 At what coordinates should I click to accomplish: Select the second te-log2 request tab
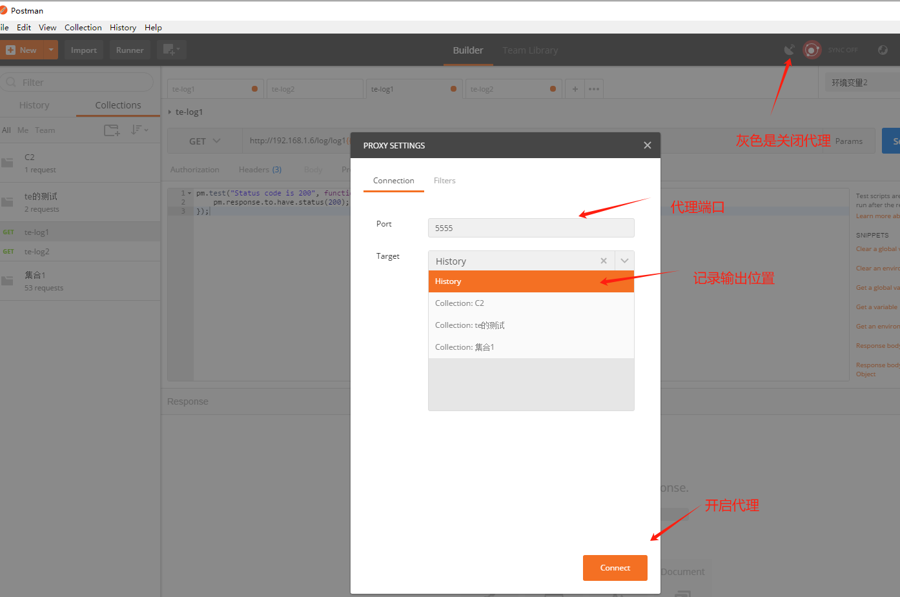513,89
